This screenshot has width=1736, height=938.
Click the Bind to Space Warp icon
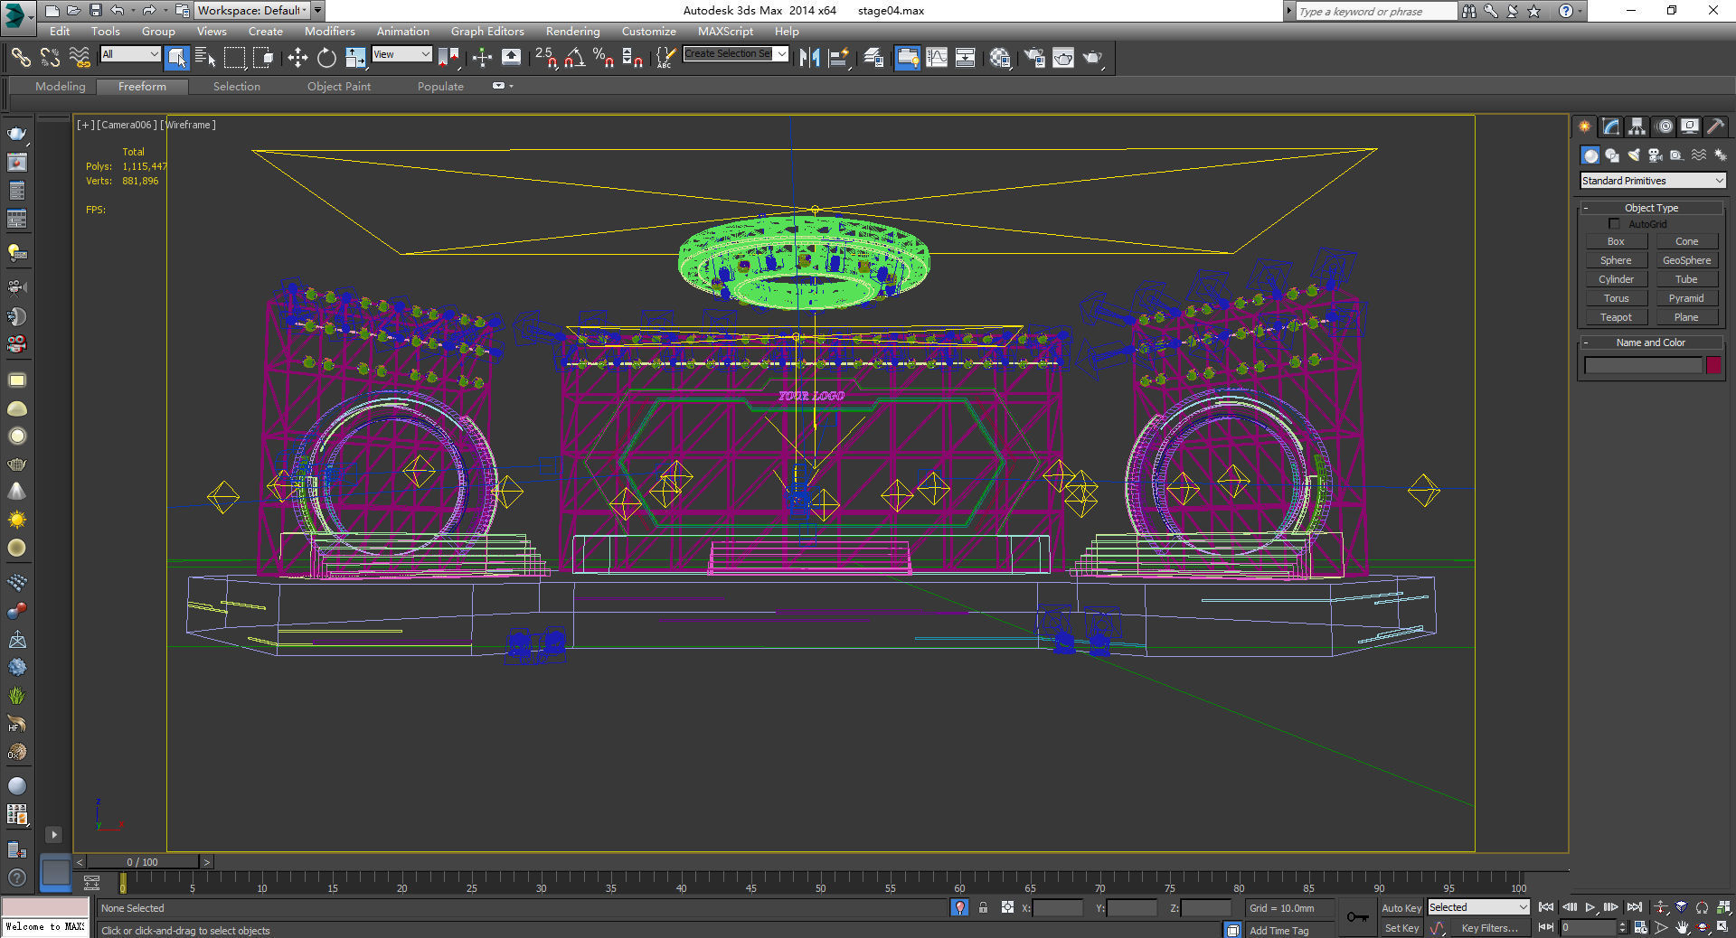(80, 58)
